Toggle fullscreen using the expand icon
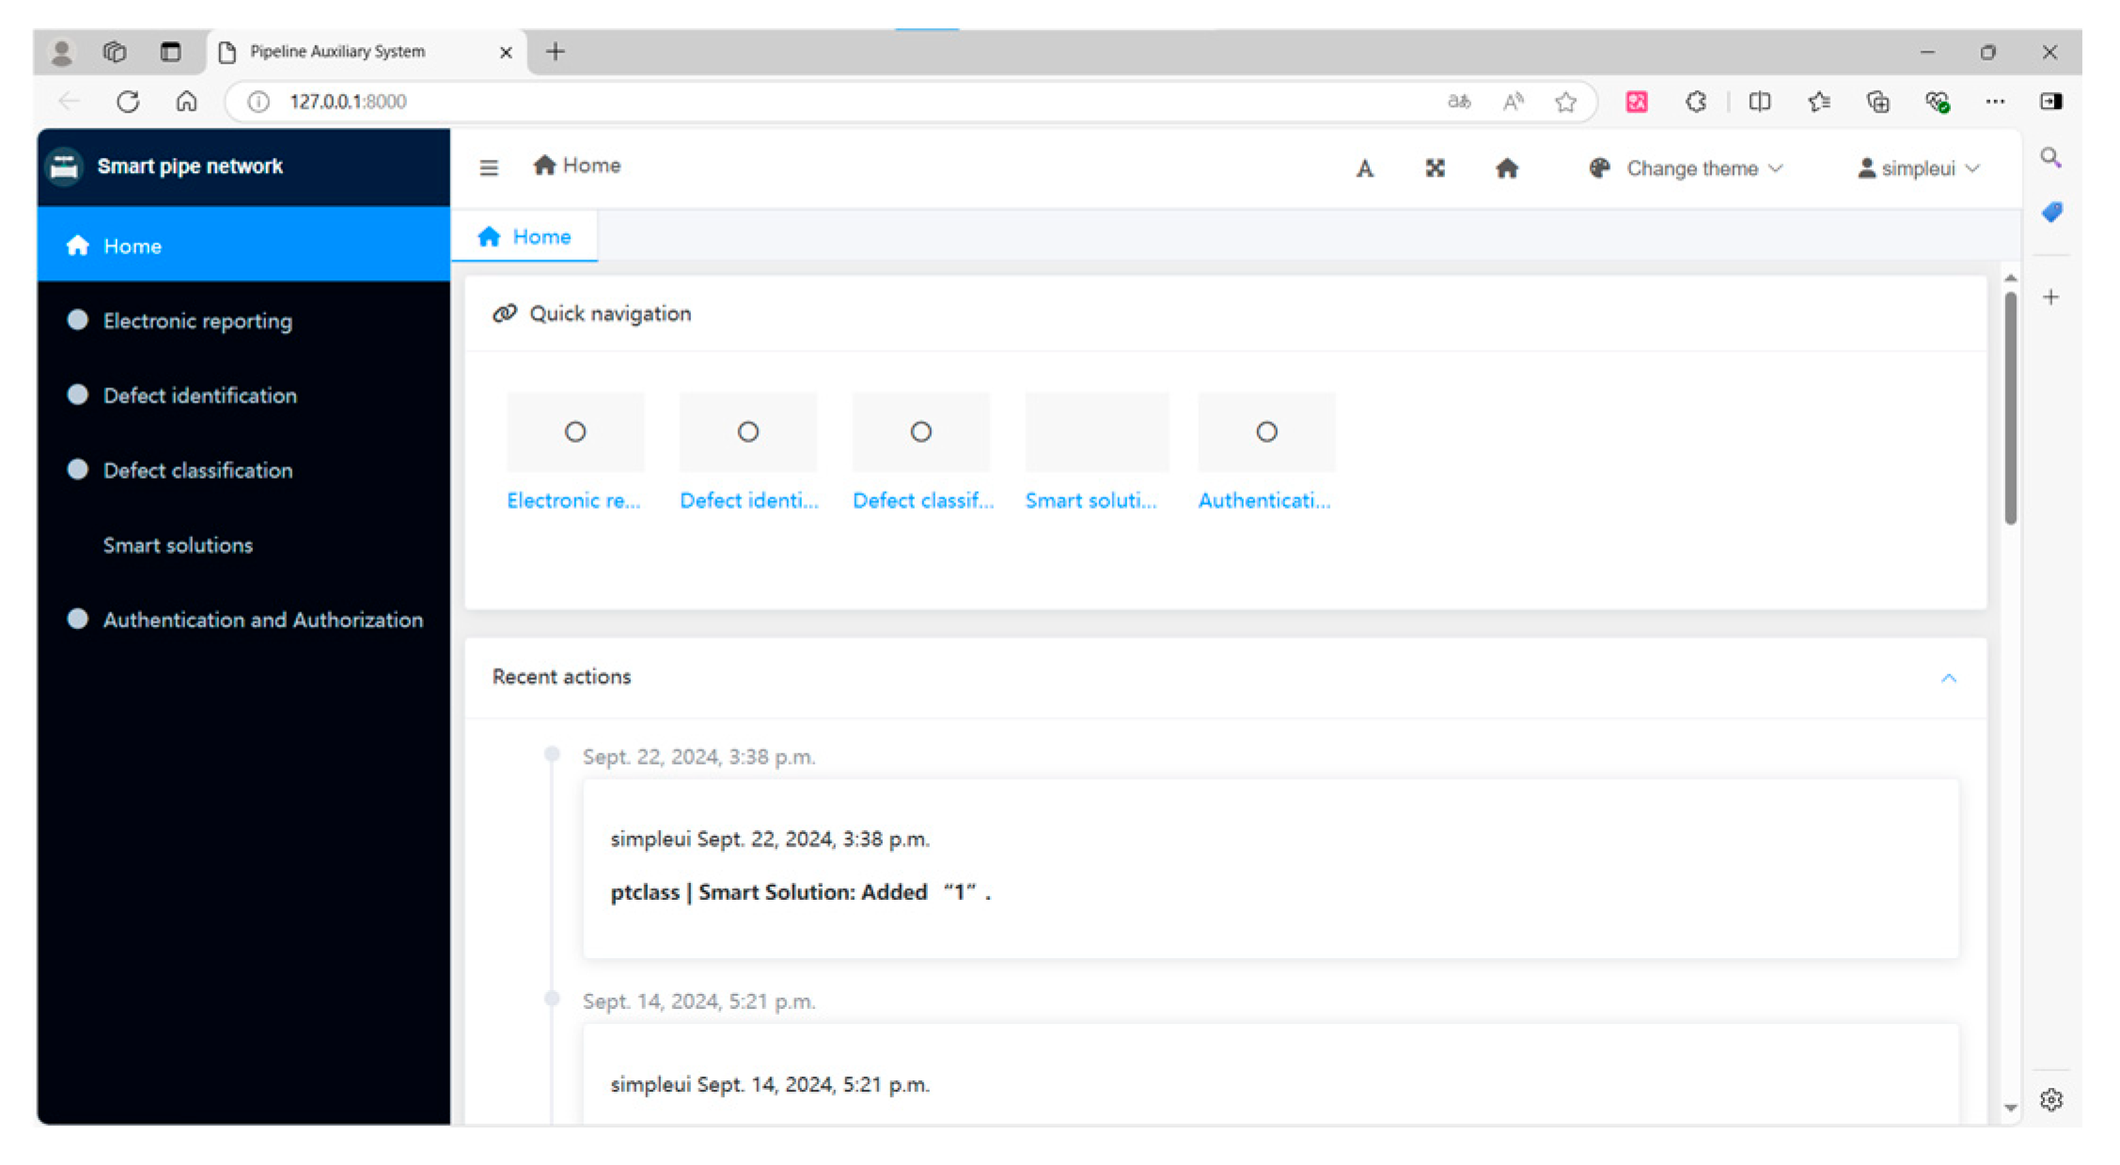 (1435, 168)
